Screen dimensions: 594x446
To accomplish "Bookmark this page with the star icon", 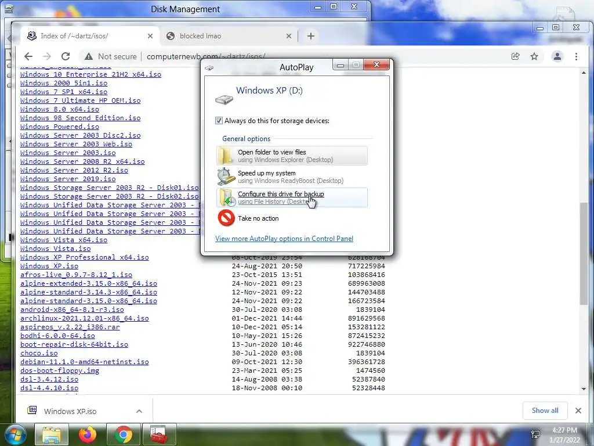I will (534, 56).
